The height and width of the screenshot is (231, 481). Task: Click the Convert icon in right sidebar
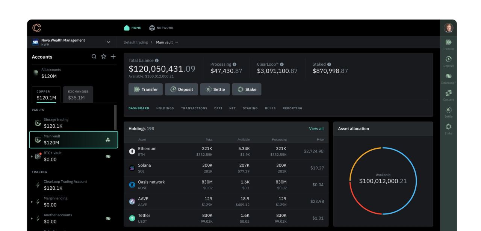point(448,93)
